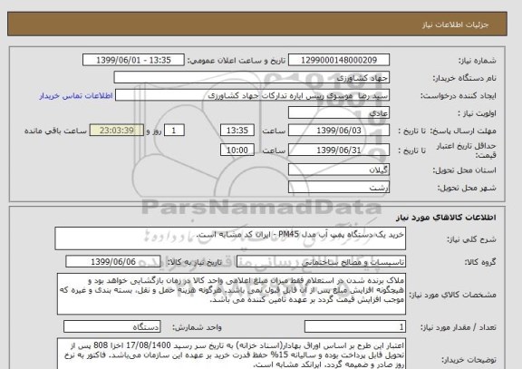
Task: Select the required quantity field
Action: coord(355,326)
